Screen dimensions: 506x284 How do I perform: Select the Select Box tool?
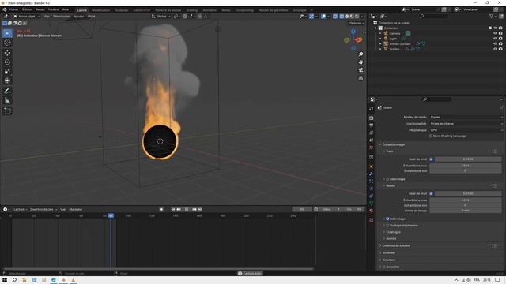click(7, 33)
